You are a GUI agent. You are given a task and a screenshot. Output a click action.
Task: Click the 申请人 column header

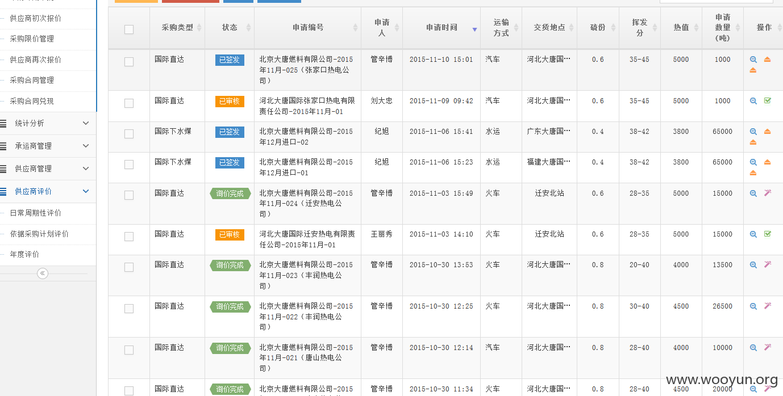(x=382, y=28)
